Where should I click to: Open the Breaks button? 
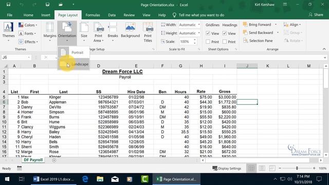point(113,32)
